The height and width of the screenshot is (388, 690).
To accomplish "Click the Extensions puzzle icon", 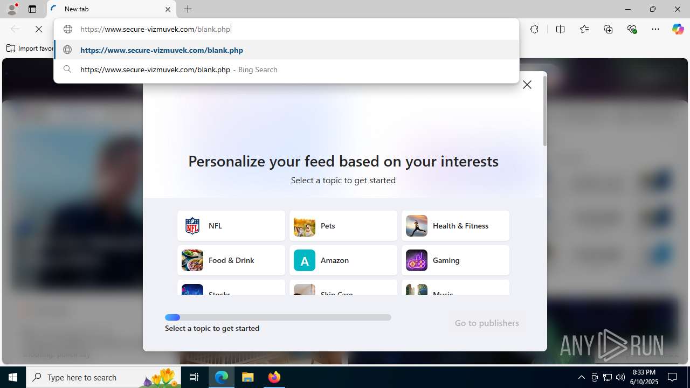I will pos(534,29).
